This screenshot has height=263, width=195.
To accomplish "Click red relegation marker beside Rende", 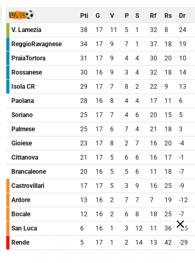I will coord(8,243).
